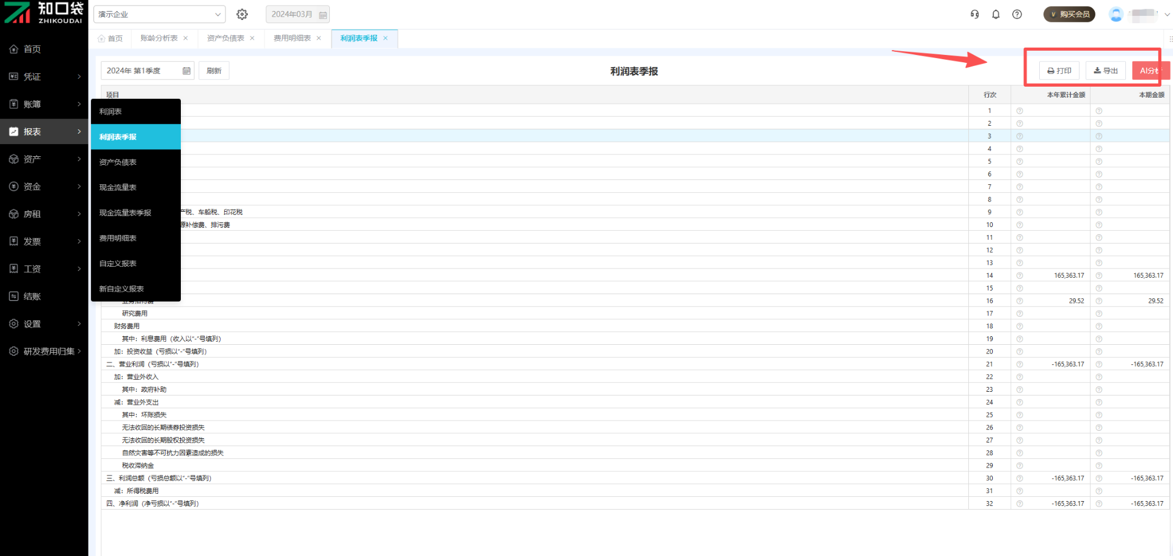
Task: Expand the 资产 sidebar menu
Action: [44, 159]
